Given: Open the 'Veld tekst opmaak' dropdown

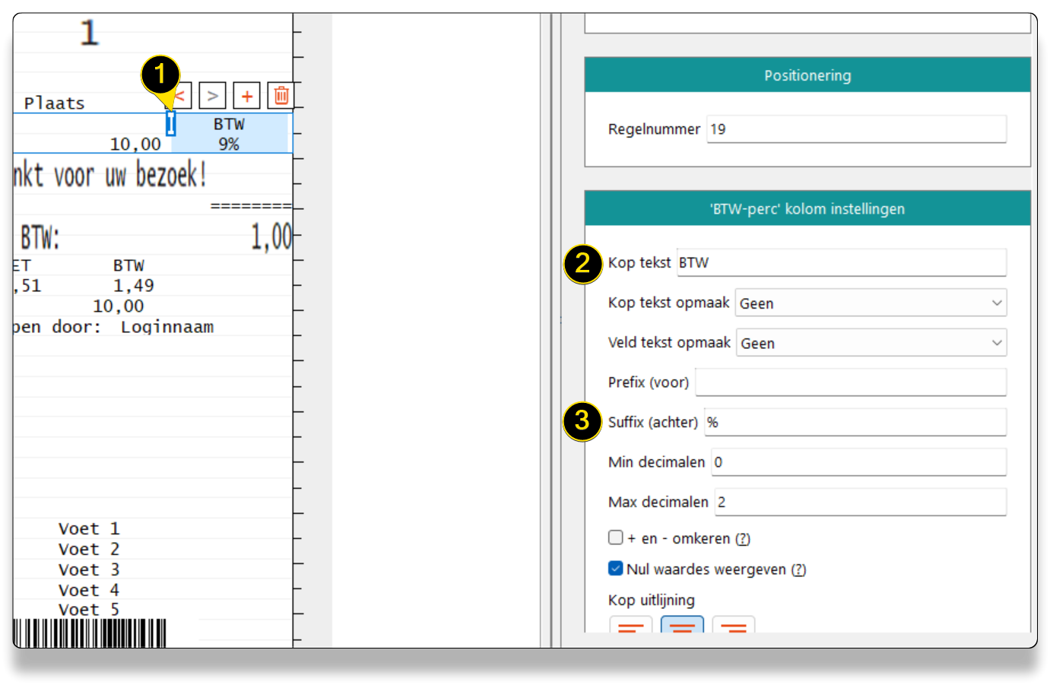Looking at the screenshot, I should click(x=871, y=343).
